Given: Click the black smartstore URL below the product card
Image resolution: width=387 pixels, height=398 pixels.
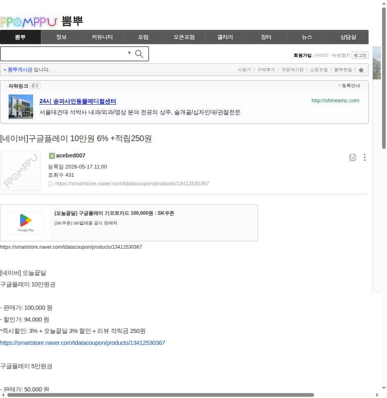Looking at the screenshot, I should pyautogui.click(x=71, y=247).
